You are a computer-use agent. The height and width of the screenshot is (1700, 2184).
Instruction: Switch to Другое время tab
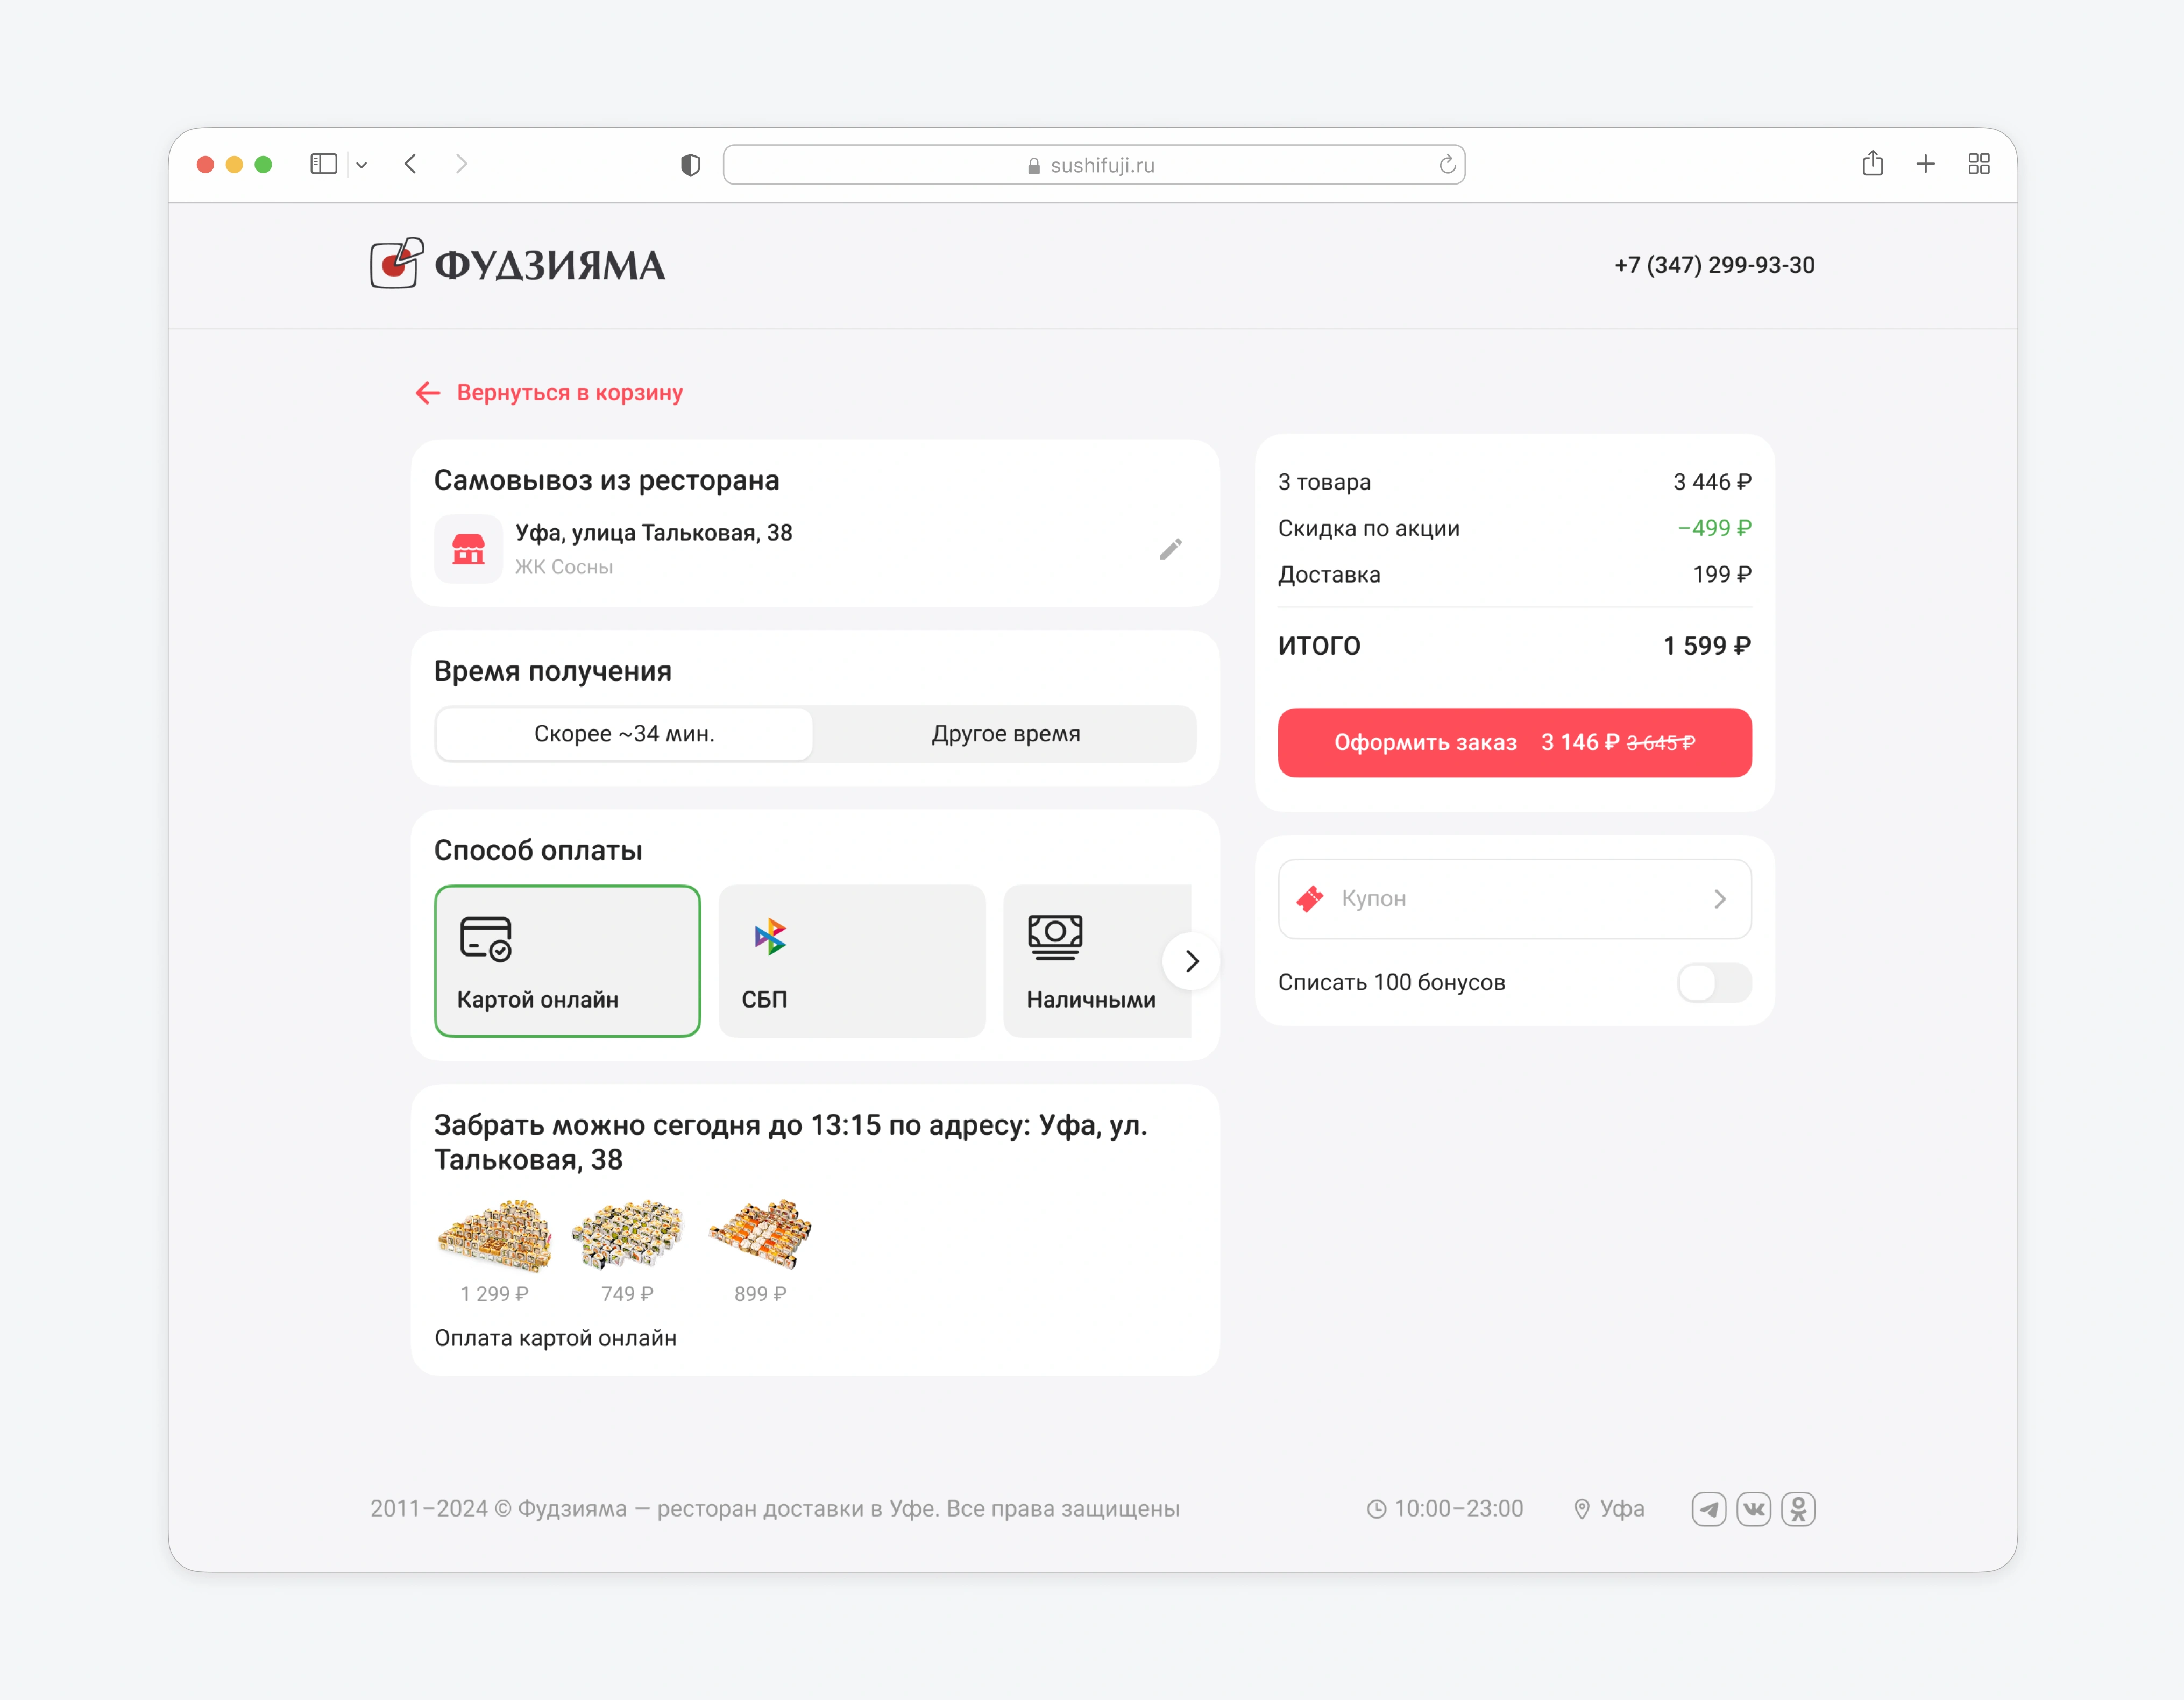tap(1005, 734)
